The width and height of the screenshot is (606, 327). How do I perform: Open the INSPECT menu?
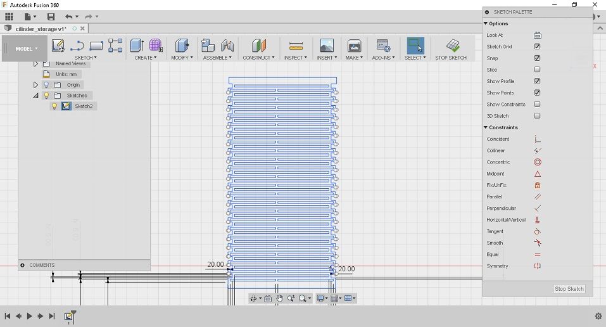coord(296,58)
